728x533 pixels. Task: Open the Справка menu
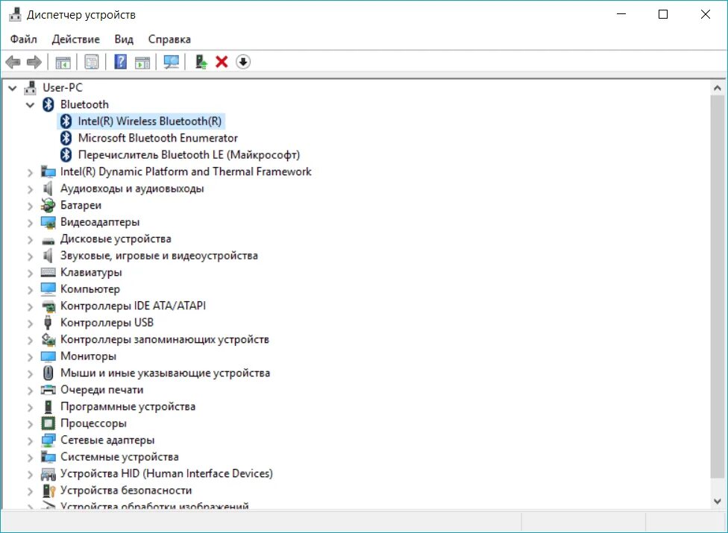[169, 40]
